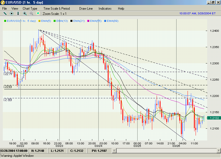Select the draw trend line tool
Screen dimensions: 221x159
5,14
